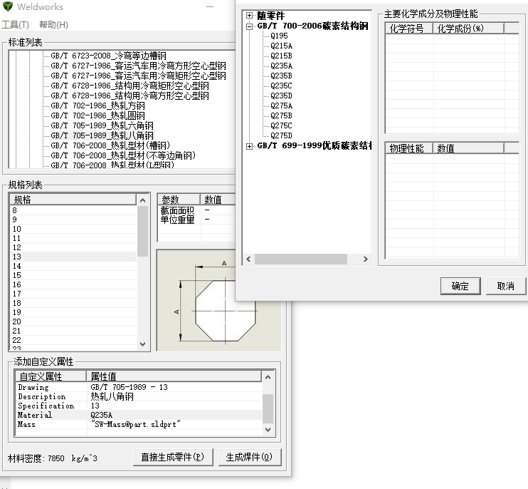Click the custom properties scroll-down arrow
528x489 pixels.
[x=268, y=430]
